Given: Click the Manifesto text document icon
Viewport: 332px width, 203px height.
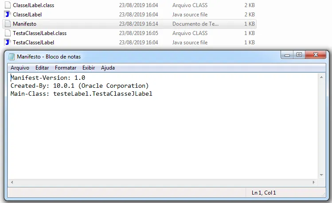Looking at the screenshot, I should click(x=8, y=23).
